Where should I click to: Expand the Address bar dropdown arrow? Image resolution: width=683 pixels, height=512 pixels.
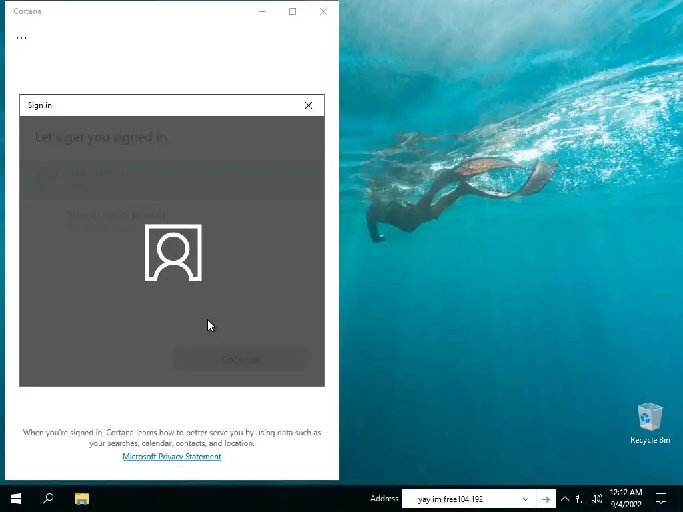[x=526, y=499]
